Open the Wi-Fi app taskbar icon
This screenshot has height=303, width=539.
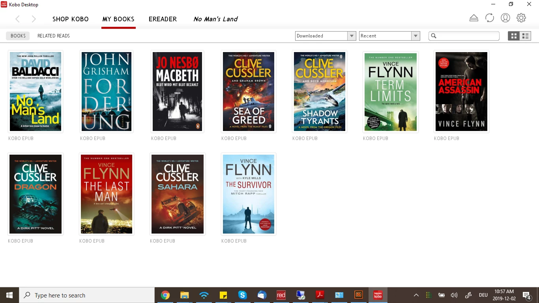204,295
